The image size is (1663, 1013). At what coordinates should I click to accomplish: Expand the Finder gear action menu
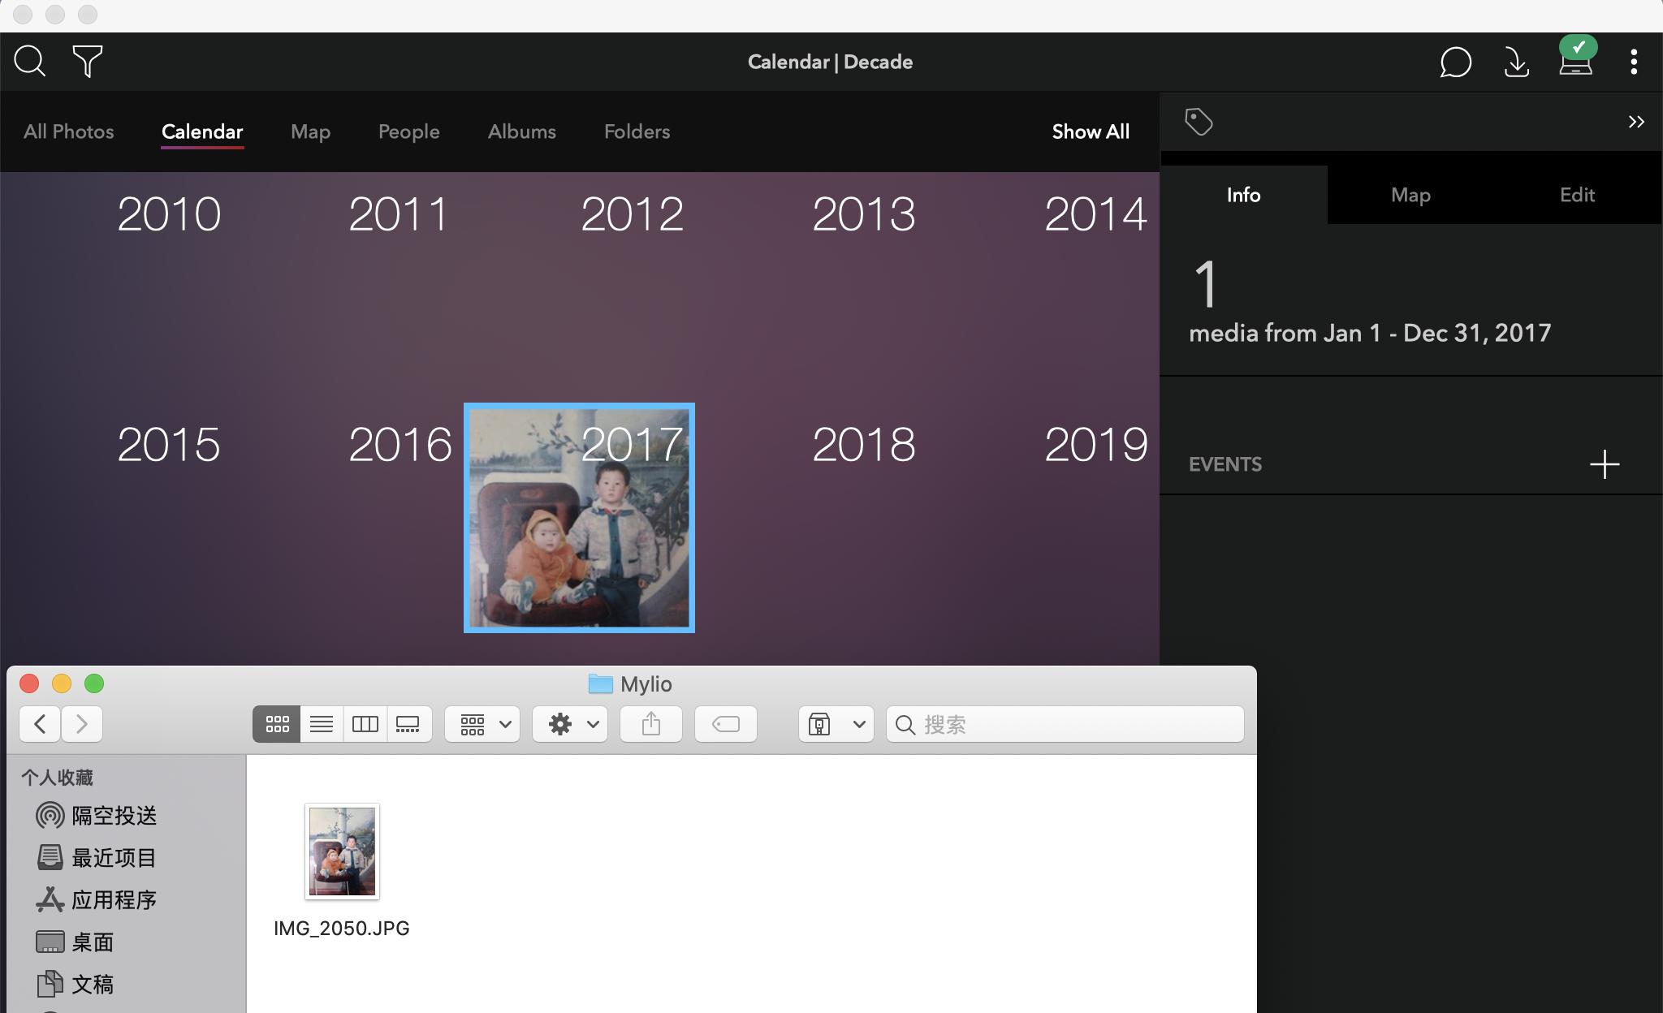(571, 724)
